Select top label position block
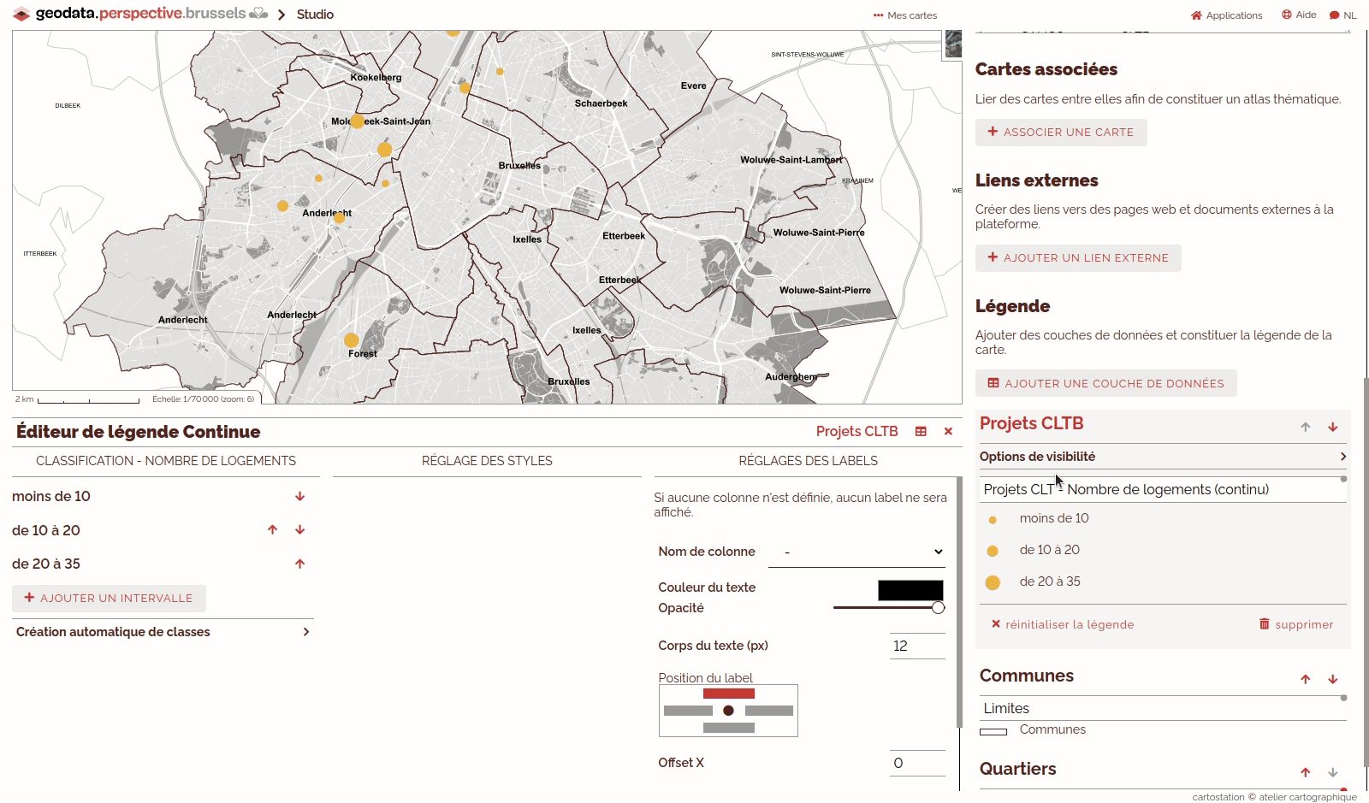Image resolution: width=1369 pixels, height=803 pixels. coord(728,694)
